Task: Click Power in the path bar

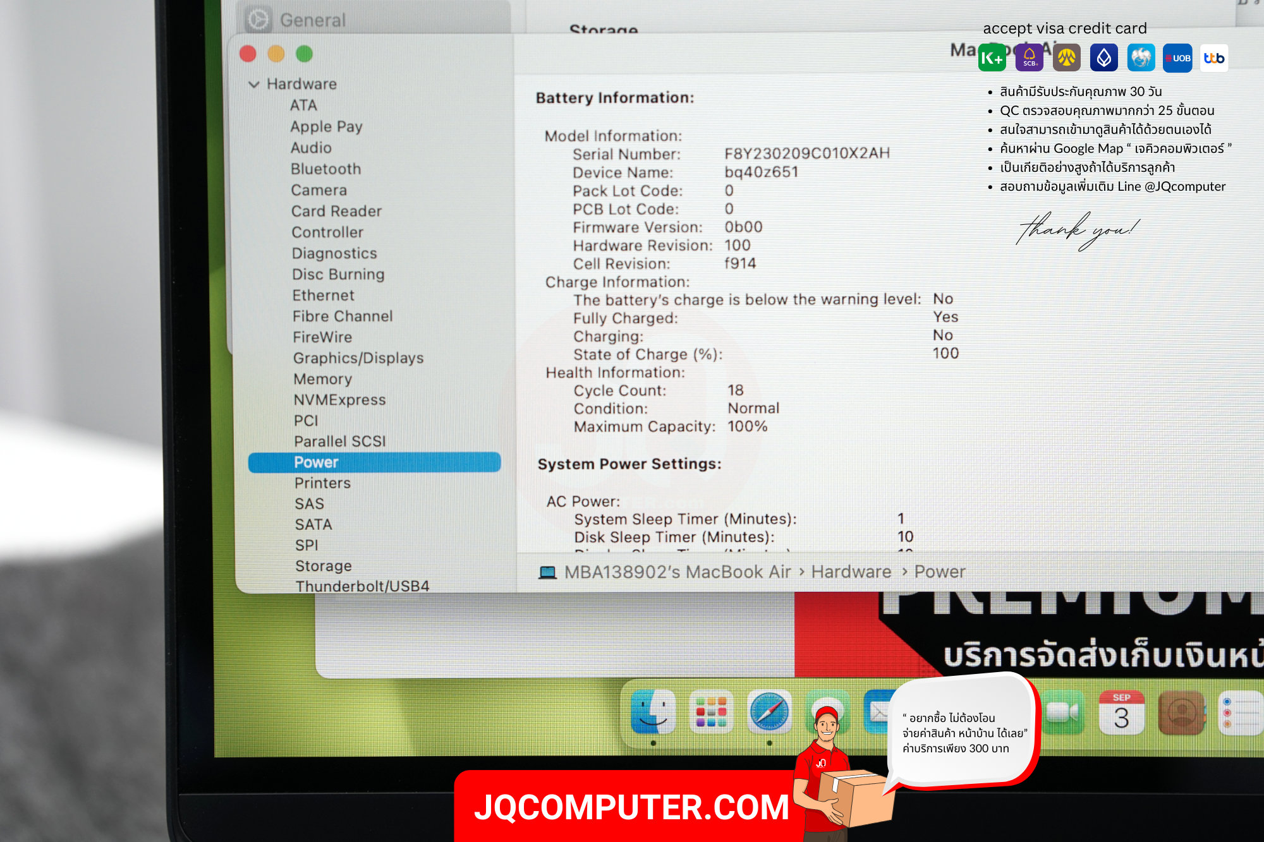Action: coord(940,572)
